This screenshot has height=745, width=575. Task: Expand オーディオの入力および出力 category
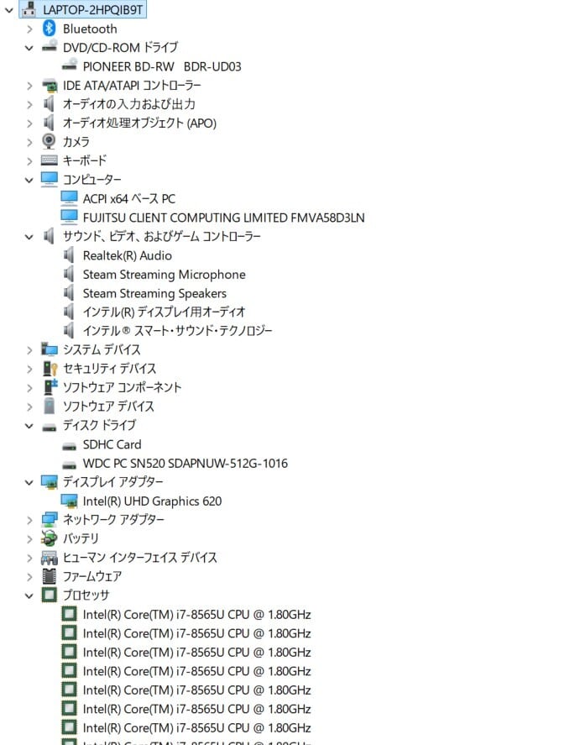point(29,104)
